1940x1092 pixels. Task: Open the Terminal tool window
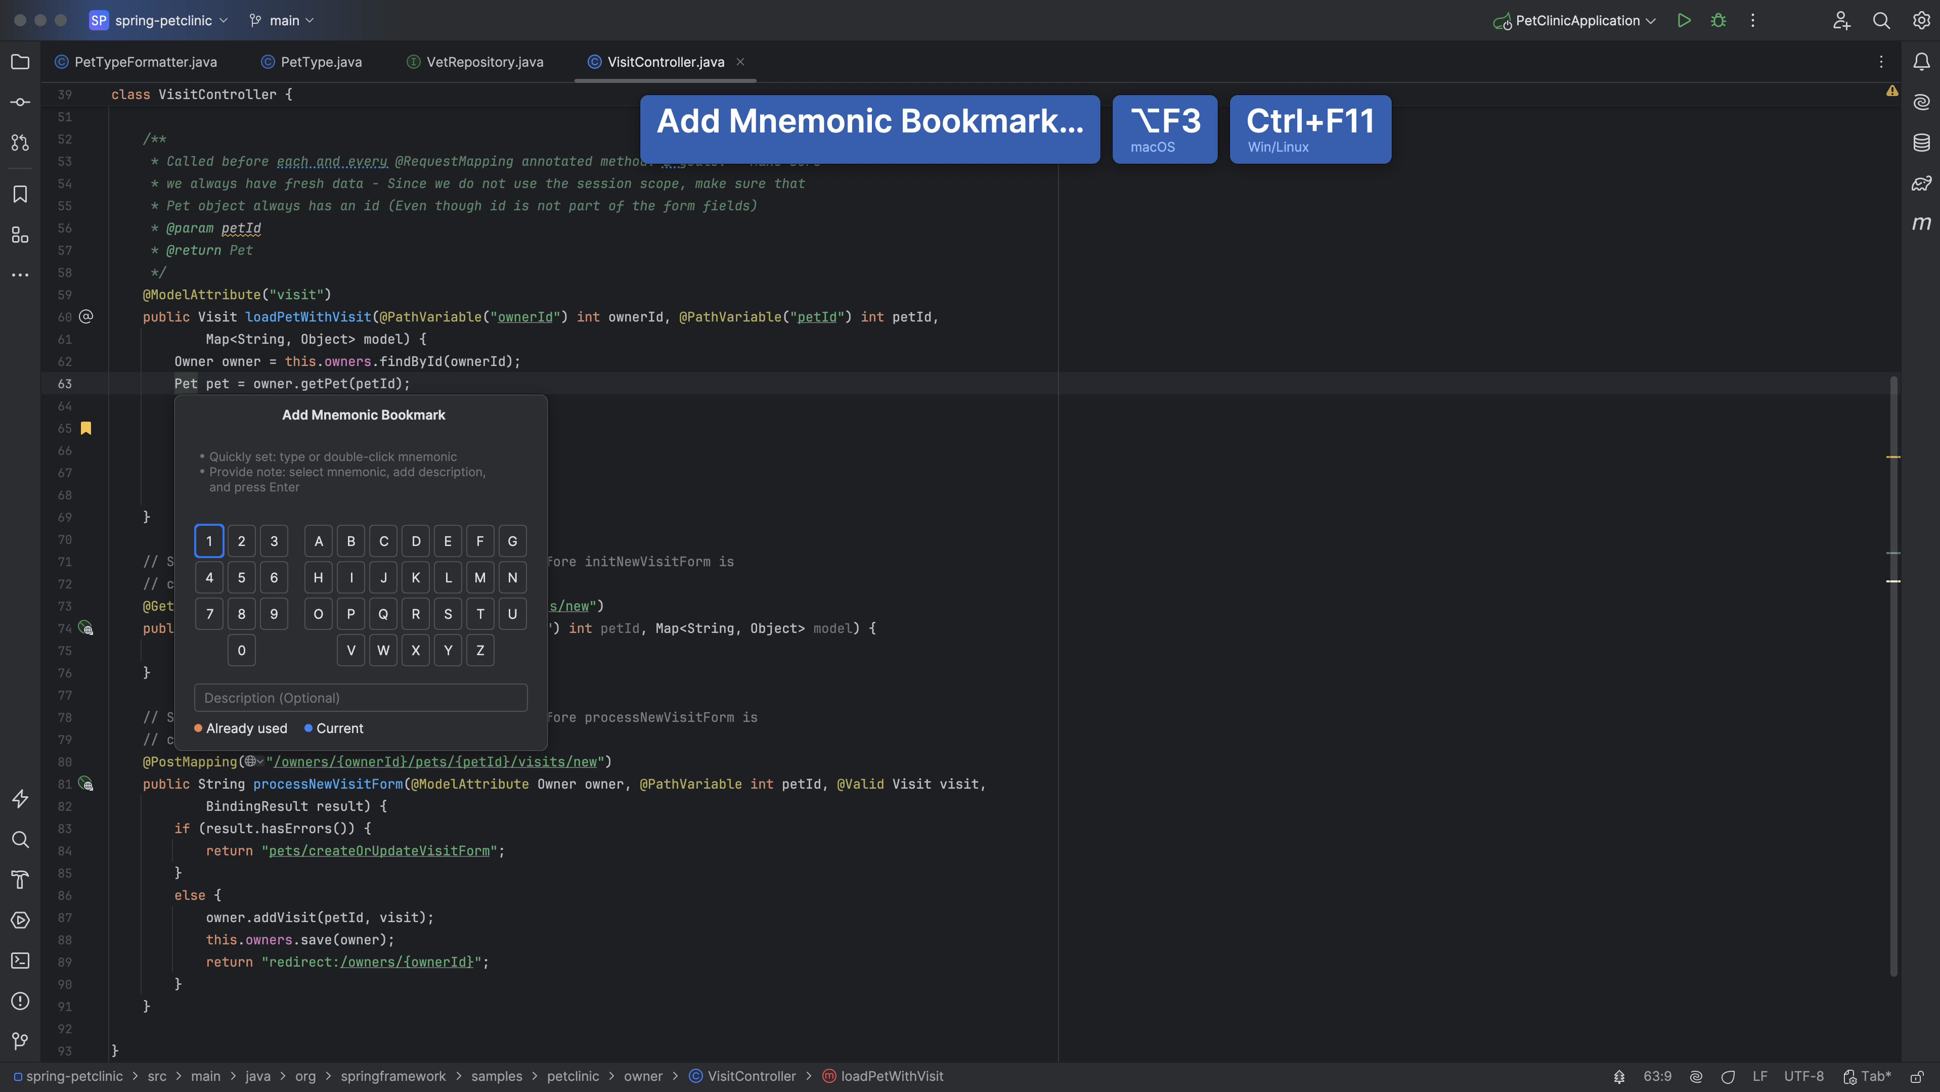point(20,960)
